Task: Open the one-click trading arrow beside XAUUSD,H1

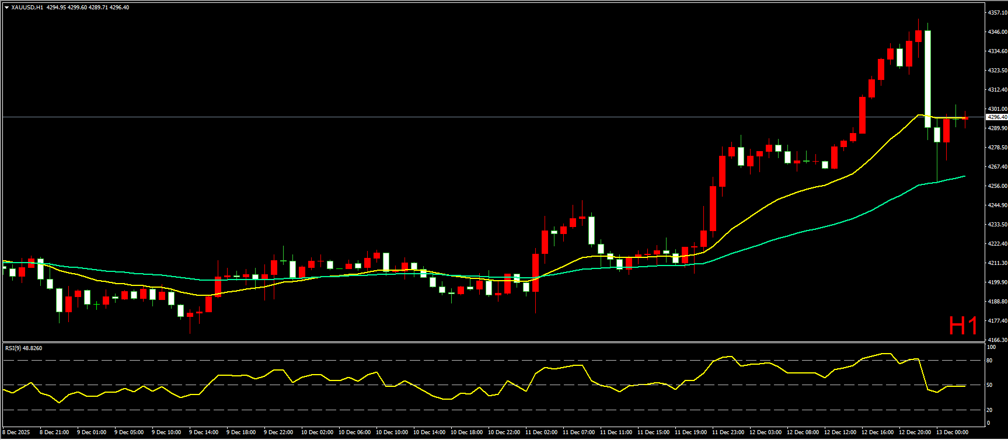Action: click(6, 8)
